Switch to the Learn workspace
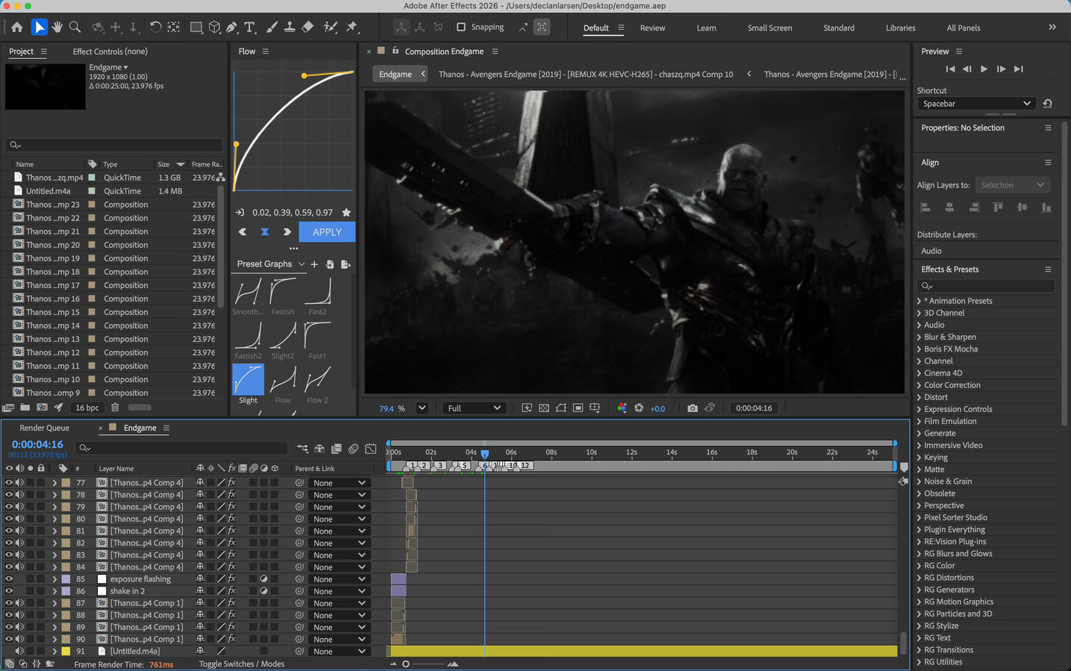The image size is (1071, 671). click(706, 28)
